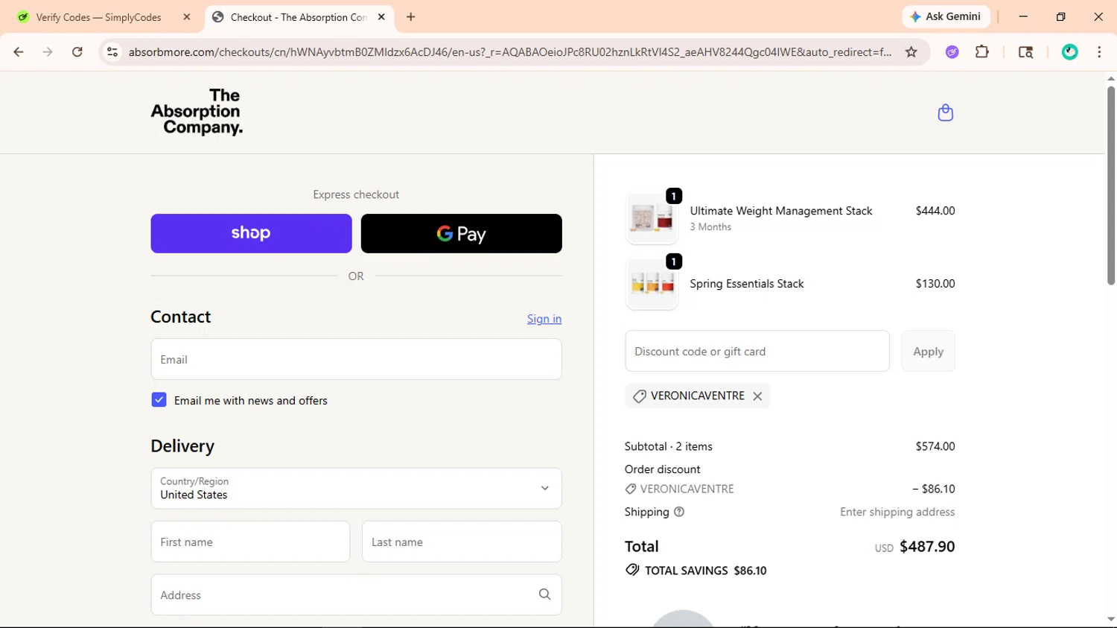This screenshot has height=628, width=1117.
Task: Focus the Discount code or gift card field
Action: (757, 351)
